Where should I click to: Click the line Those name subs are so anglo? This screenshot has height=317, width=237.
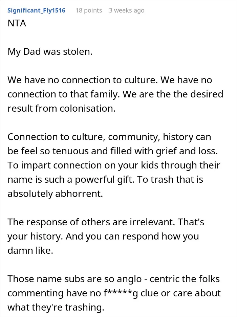(113, 279)
